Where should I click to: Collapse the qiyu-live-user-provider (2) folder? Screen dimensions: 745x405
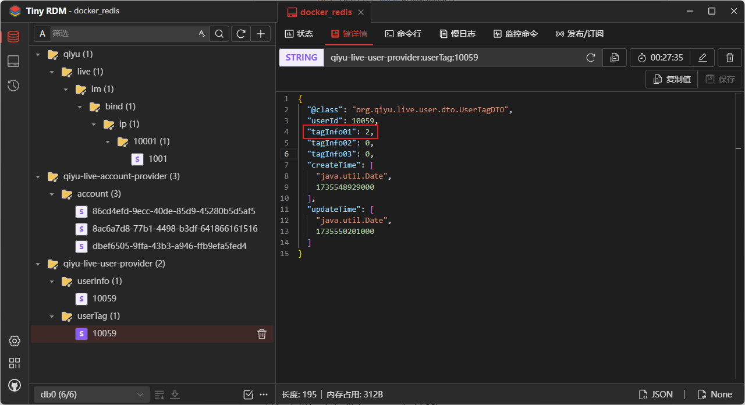coord(38,264)
